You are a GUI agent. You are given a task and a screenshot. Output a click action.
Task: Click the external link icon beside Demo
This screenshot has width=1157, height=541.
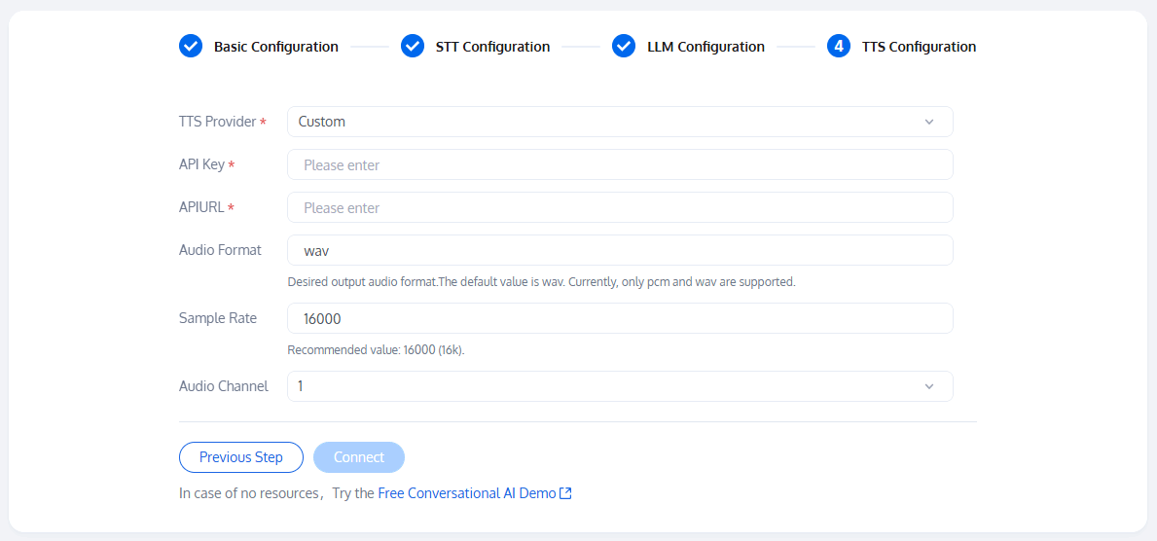coord(565,493)
